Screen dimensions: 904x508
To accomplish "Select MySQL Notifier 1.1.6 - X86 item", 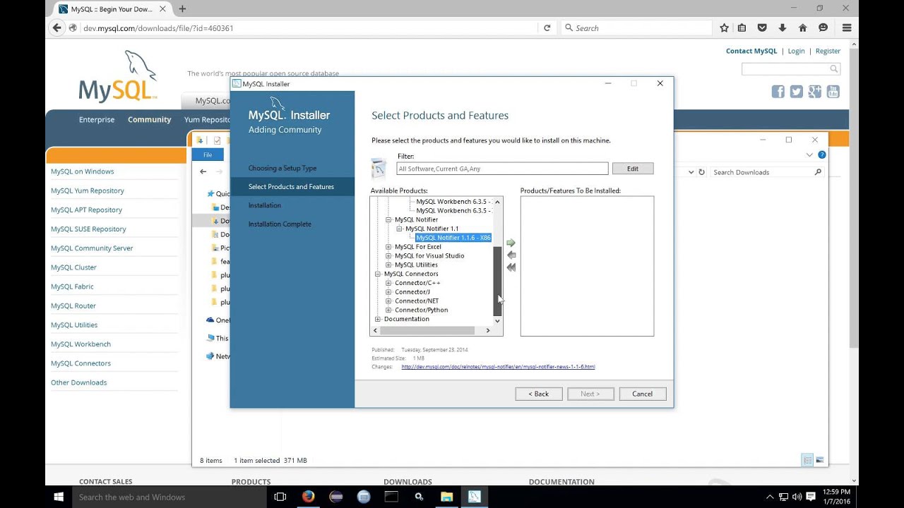I will pos(453,238).
